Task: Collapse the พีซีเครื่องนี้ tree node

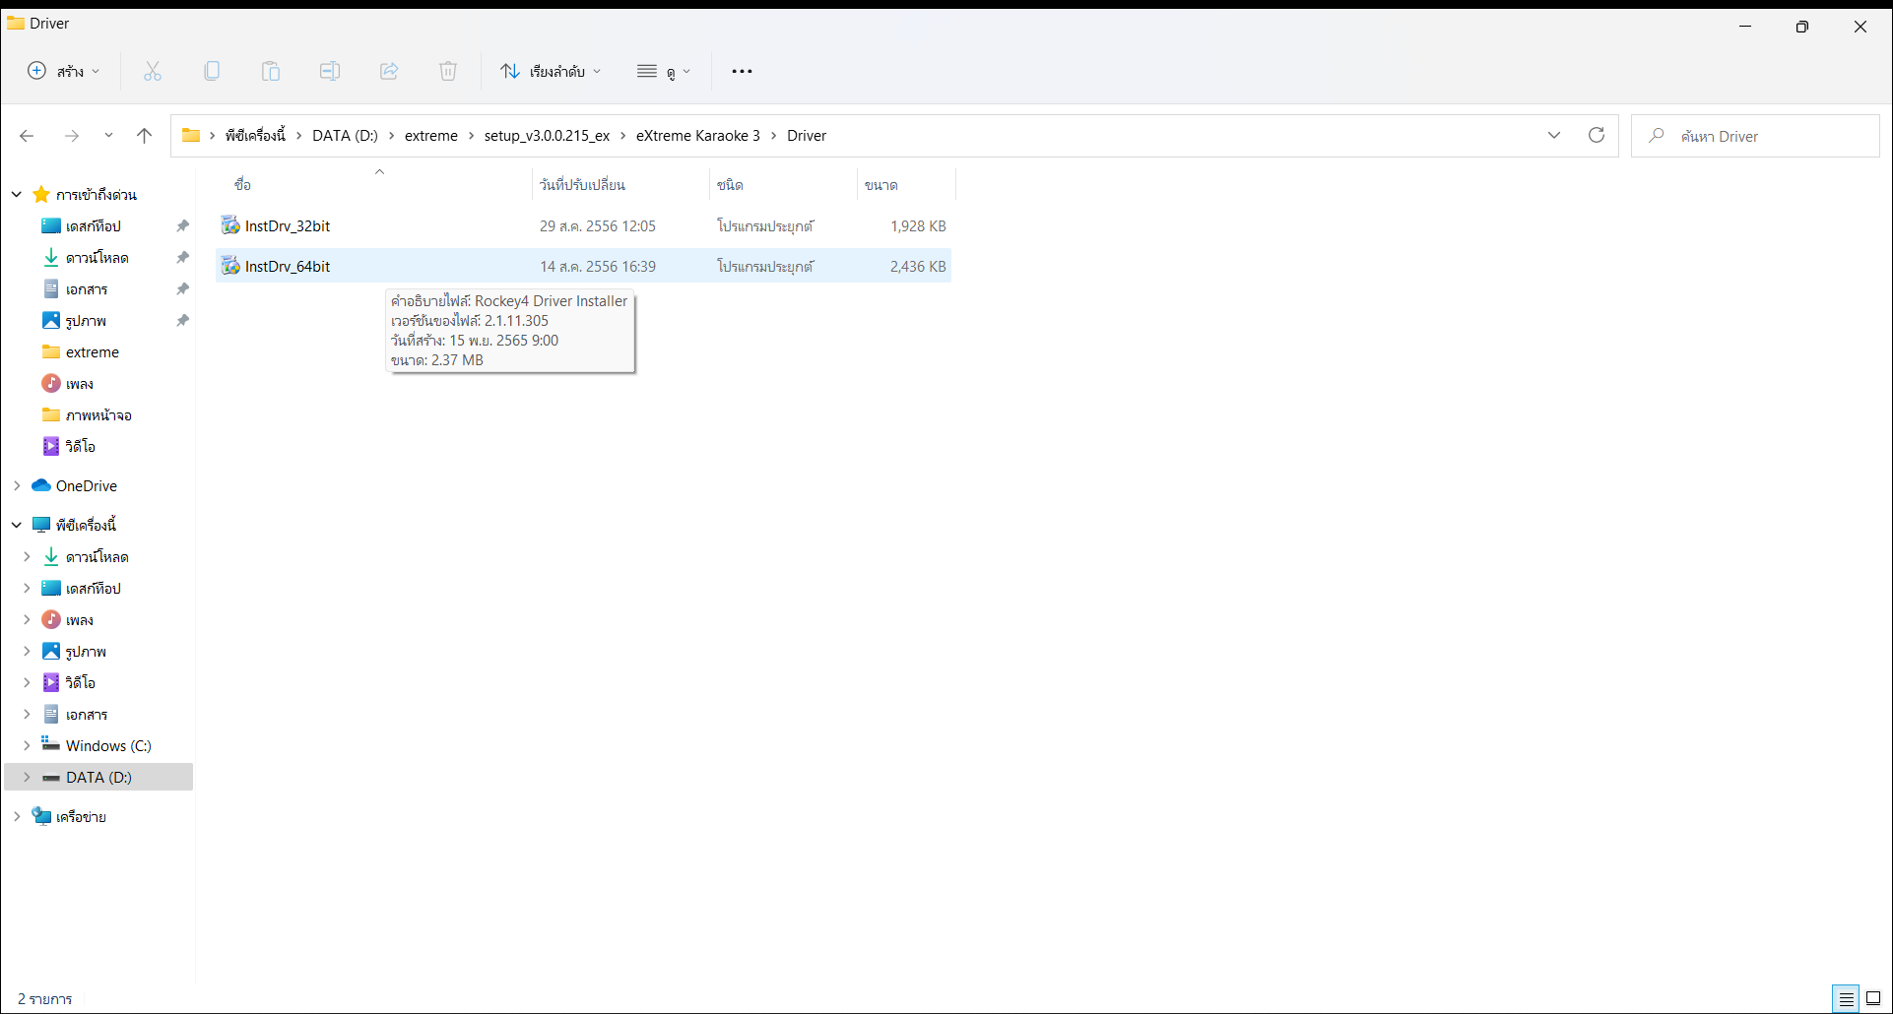Action: click(x=17, y=525)
